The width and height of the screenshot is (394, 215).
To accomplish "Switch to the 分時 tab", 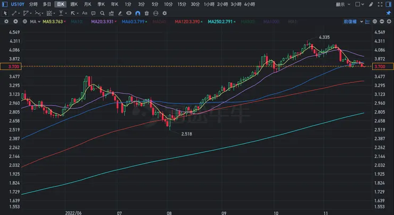I will (x=33, y=4).
